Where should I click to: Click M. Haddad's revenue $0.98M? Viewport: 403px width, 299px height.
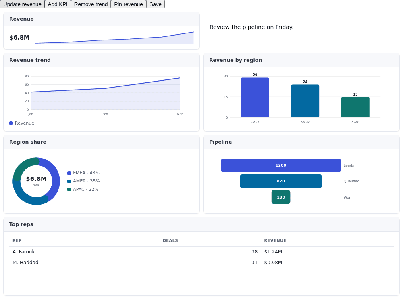point(273,263)
